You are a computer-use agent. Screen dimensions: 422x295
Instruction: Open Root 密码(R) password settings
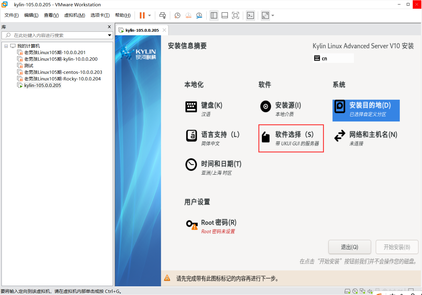click(x=219, y=222)
